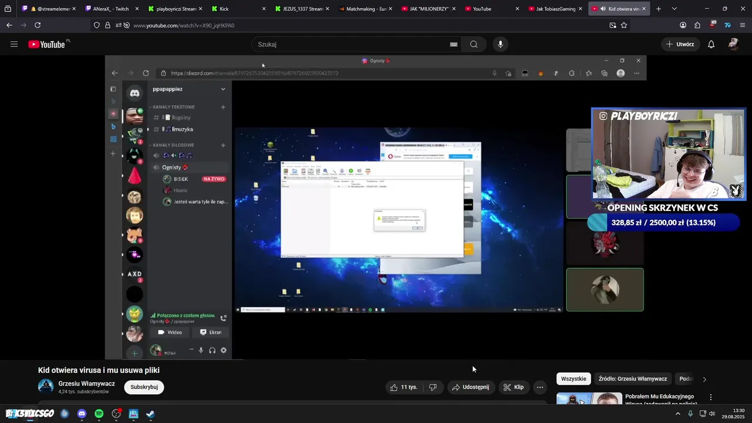Bookmark this page with the star

[x=624, y=25]
